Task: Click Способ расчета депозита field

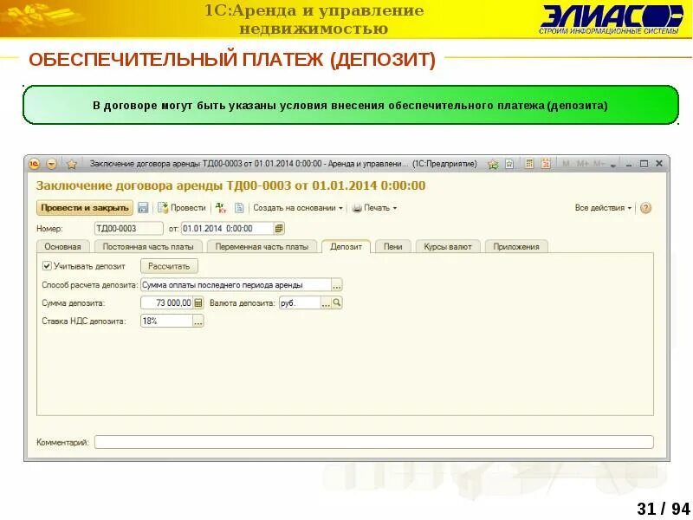Action: tap(236, 285)
